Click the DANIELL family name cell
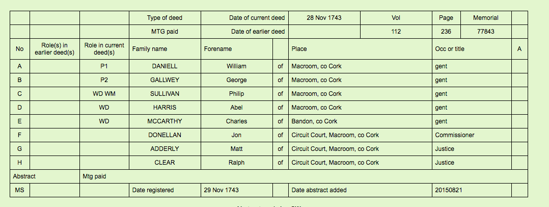This screenshot has width=549, height=207. (x=164, y=66)
